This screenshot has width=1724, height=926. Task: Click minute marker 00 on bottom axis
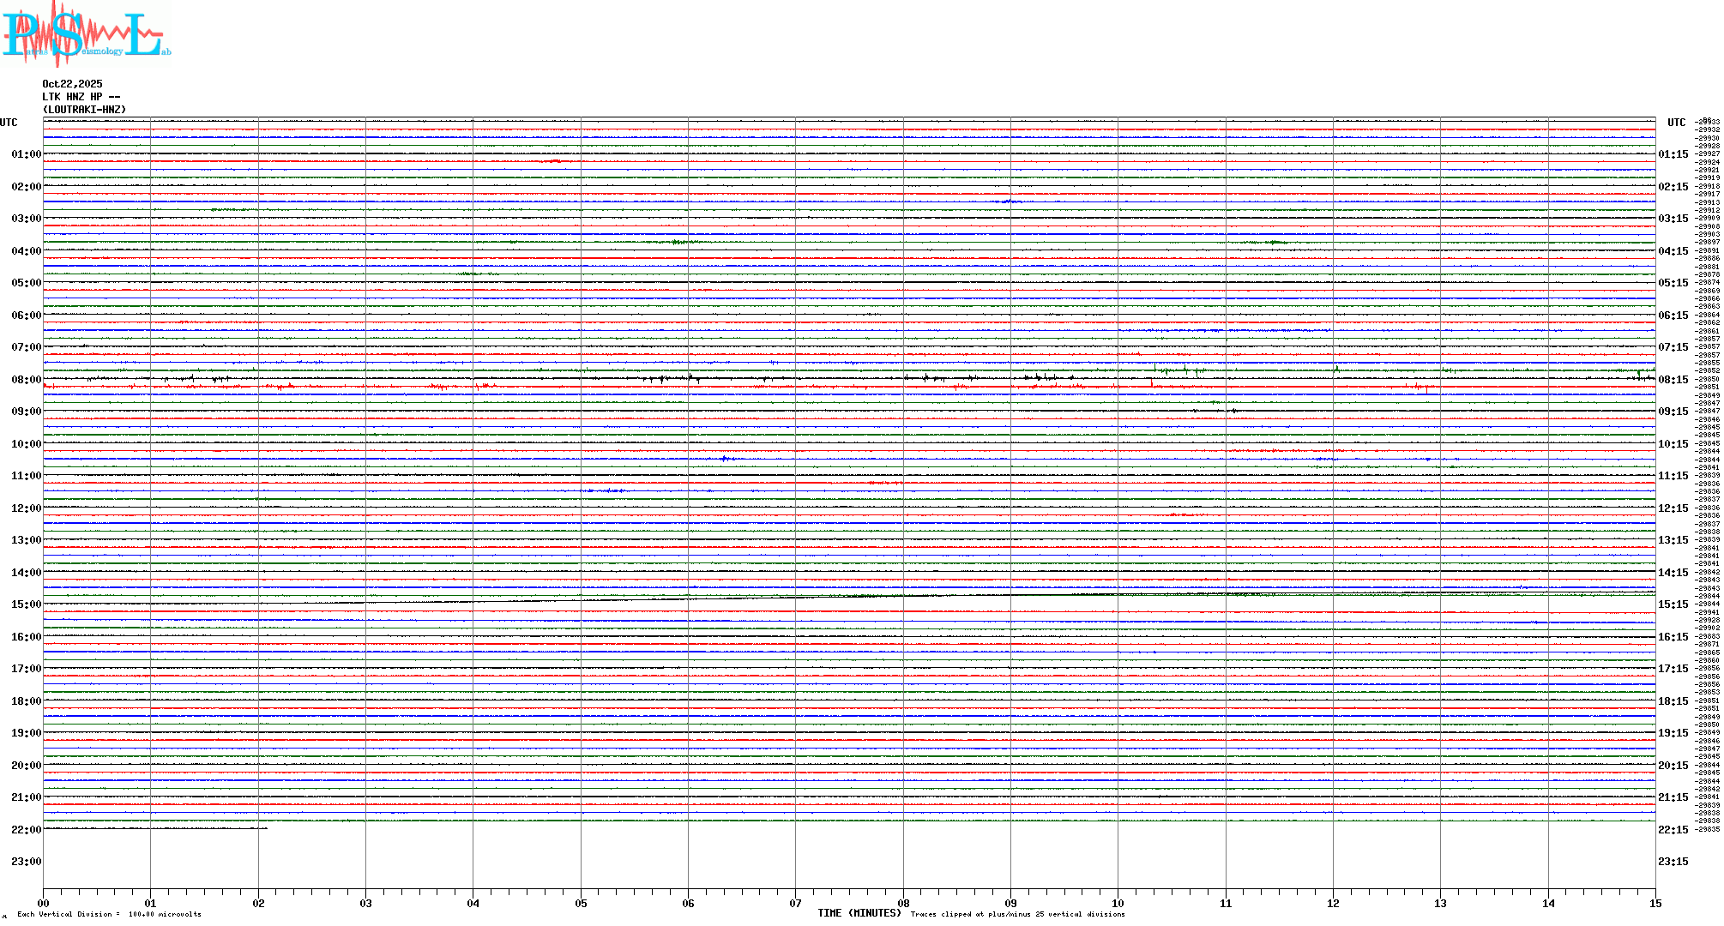click(x=43, y=903)
